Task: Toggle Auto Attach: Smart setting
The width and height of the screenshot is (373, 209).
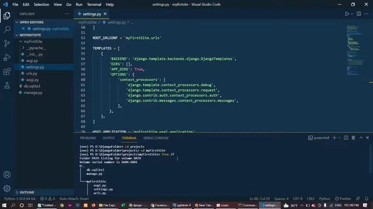Action: [74, 199]
